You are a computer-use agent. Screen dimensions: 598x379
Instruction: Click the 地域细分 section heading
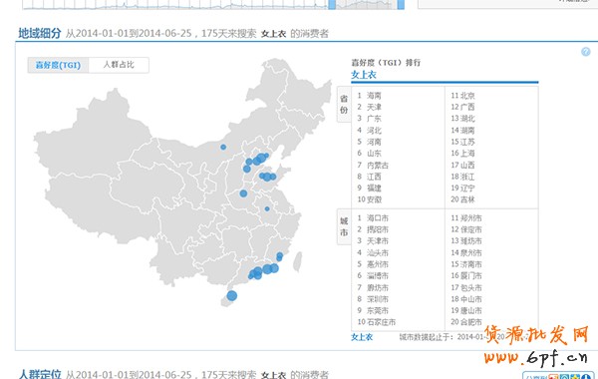click(x=40, y=34)
